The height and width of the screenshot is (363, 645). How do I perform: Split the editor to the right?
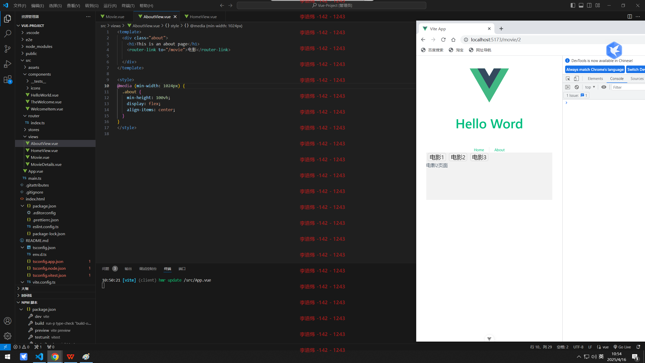tap(630, 17)
